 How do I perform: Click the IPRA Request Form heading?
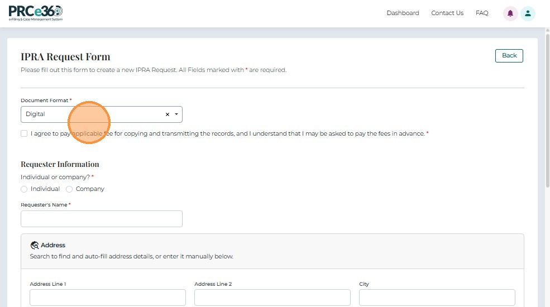pos(65,56)
